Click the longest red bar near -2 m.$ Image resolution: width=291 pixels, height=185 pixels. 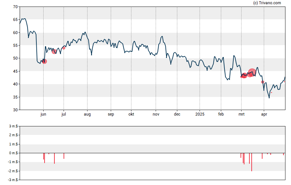click(252, 162)
